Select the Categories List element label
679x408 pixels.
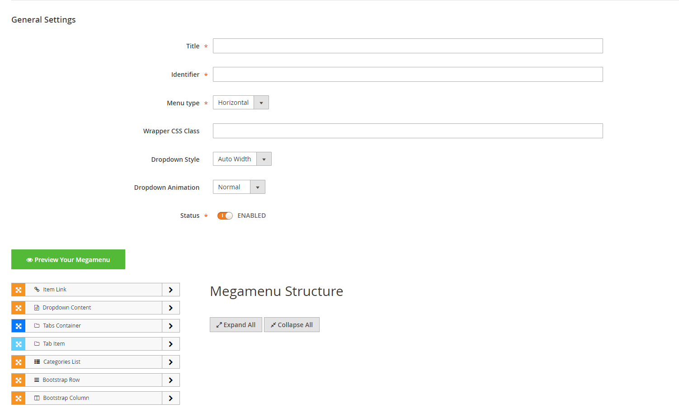62,362
